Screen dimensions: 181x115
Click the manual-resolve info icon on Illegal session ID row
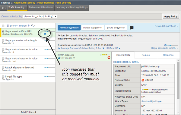tap(45, 34)
